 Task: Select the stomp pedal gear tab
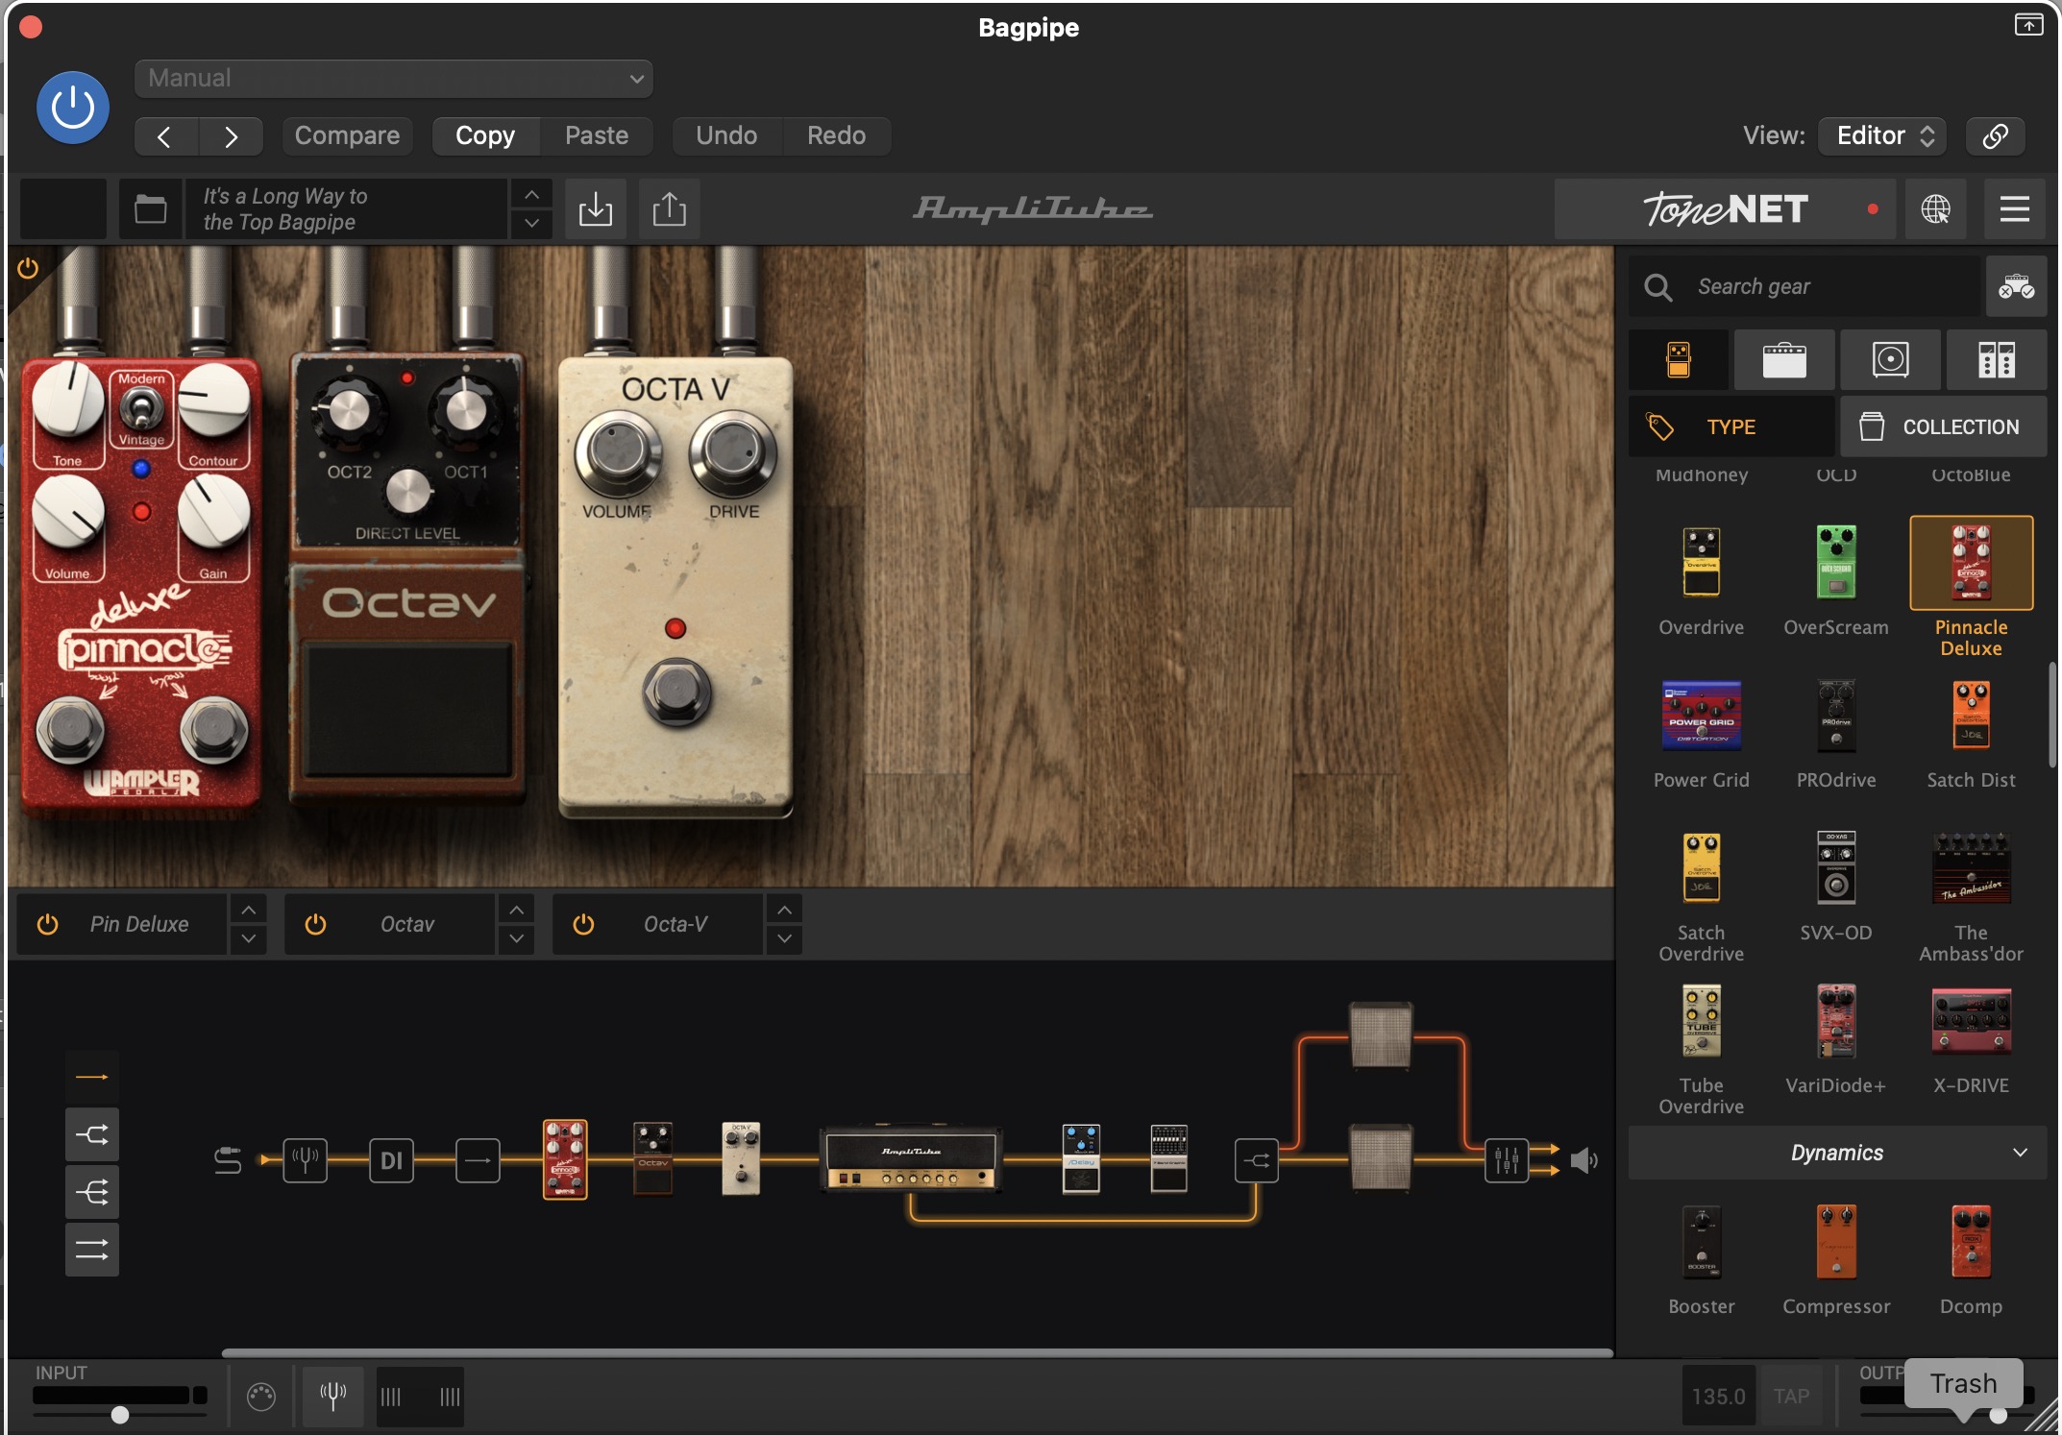pos(1679,360)
